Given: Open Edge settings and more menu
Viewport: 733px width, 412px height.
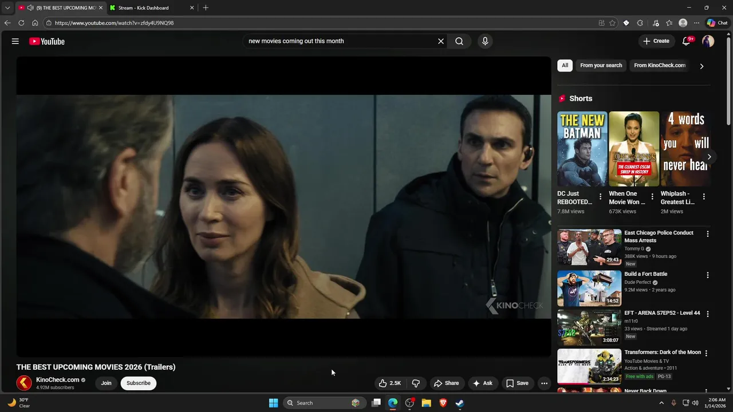Looking at the screenshot, I should [x=696, y=23].
